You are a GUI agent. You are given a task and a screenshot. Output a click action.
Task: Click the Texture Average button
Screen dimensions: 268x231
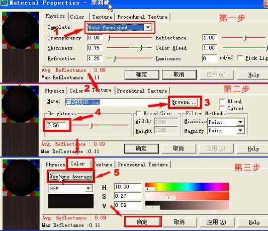click(x=71, y=177)
